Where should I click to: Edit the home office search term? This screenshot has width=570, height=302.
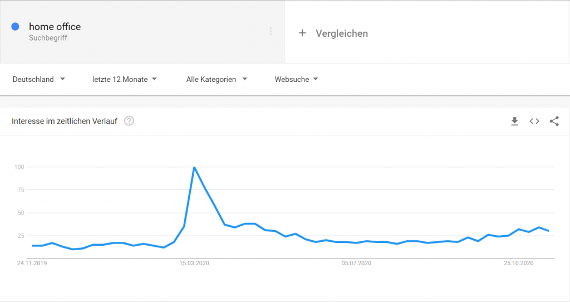55,27
